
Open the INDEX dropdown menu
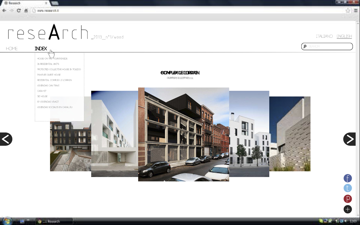41,49
